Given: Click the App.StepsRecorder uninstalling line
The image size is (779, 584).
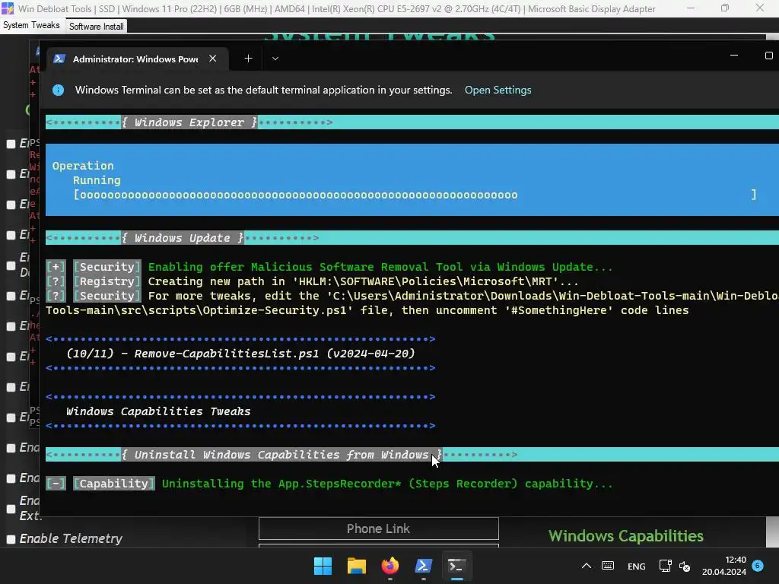Looking at the screenshot, I should [x=329, y=484].
